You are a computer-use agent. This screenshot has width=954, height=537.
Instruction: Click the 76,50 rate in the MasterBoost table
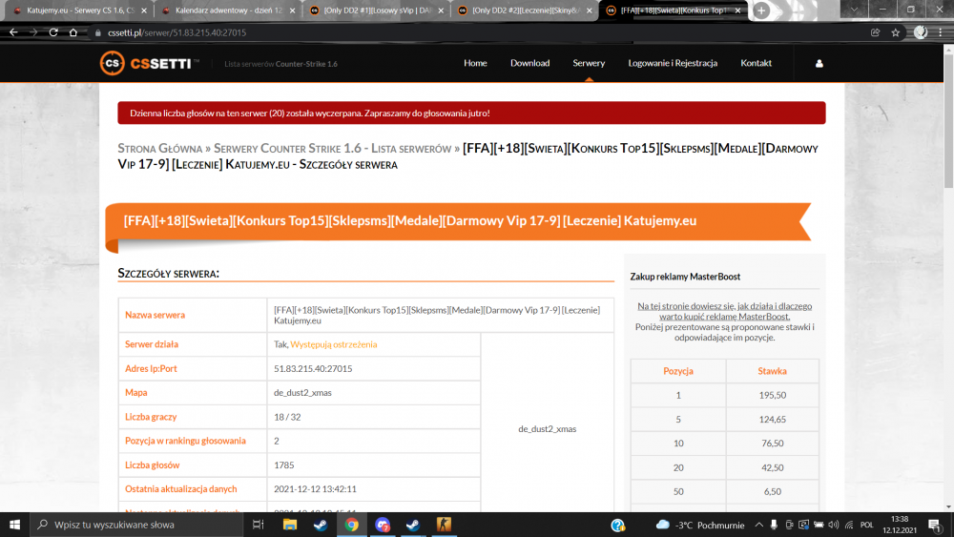coord(772,444)
